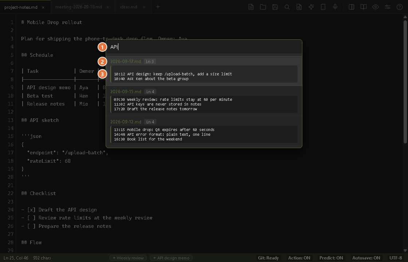Click Ln 4 badge of 2026-09-12.md
Viewport: 408px width, 262px height.
click(x=150, y=122)
